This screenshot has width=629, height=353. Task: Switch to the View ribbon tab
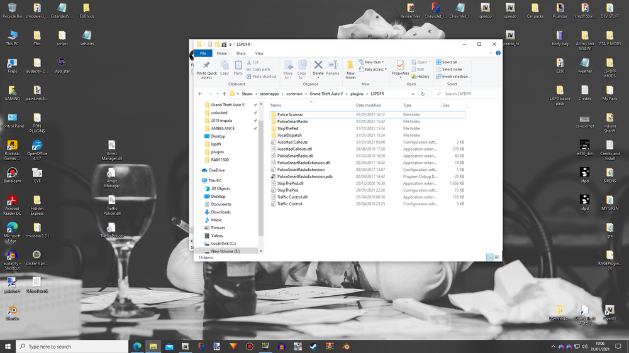[259, 53]
